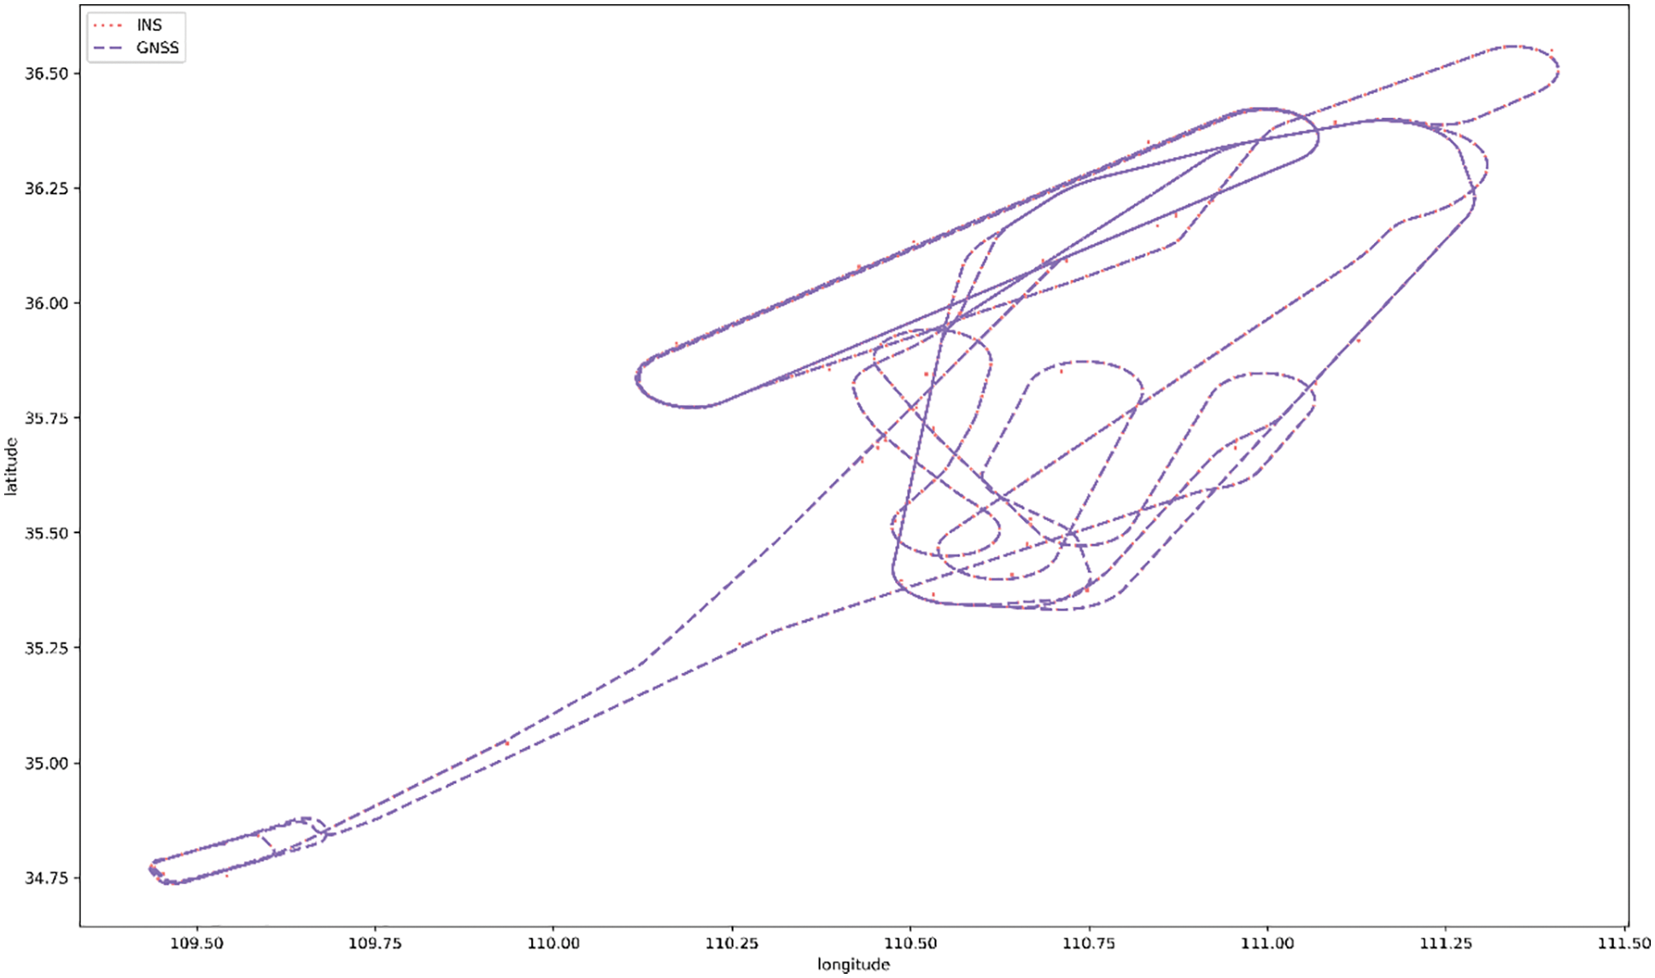This screenshot has height=978, width=1655.
Task: Click the 34.75 latitude tick label
Action: point(46,878)
